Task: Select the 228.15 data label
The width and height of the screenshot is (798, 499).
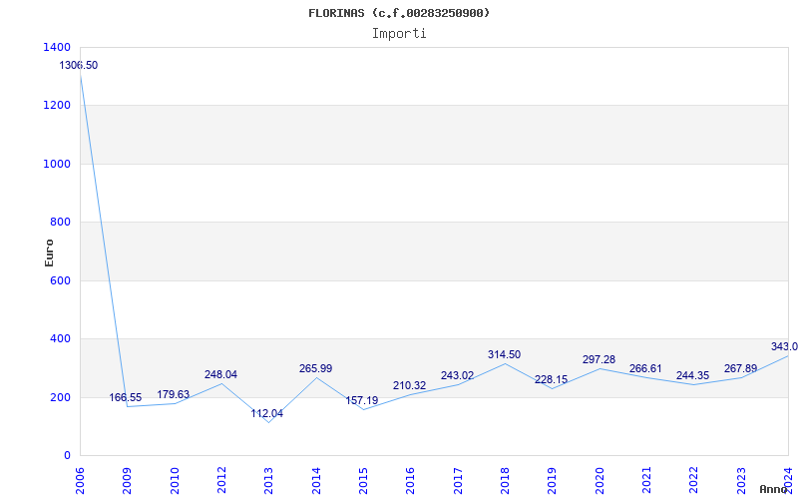Action: click(551, 380)
